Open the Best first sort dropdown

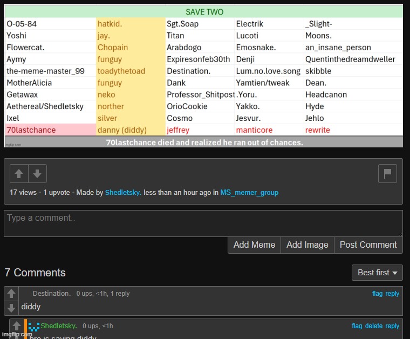tap(377, 273)
